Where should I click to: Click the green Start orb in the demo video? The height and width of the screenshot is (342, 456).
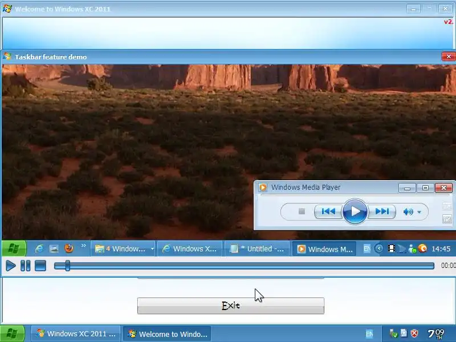point(14,249)
